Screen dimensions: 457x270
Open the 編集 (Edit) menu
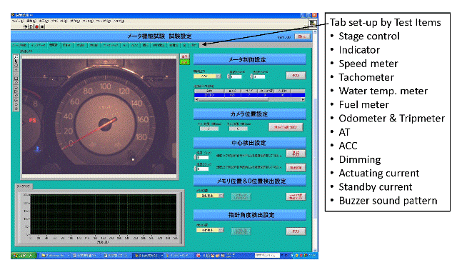pyautogui.click(x=31, y=21)
